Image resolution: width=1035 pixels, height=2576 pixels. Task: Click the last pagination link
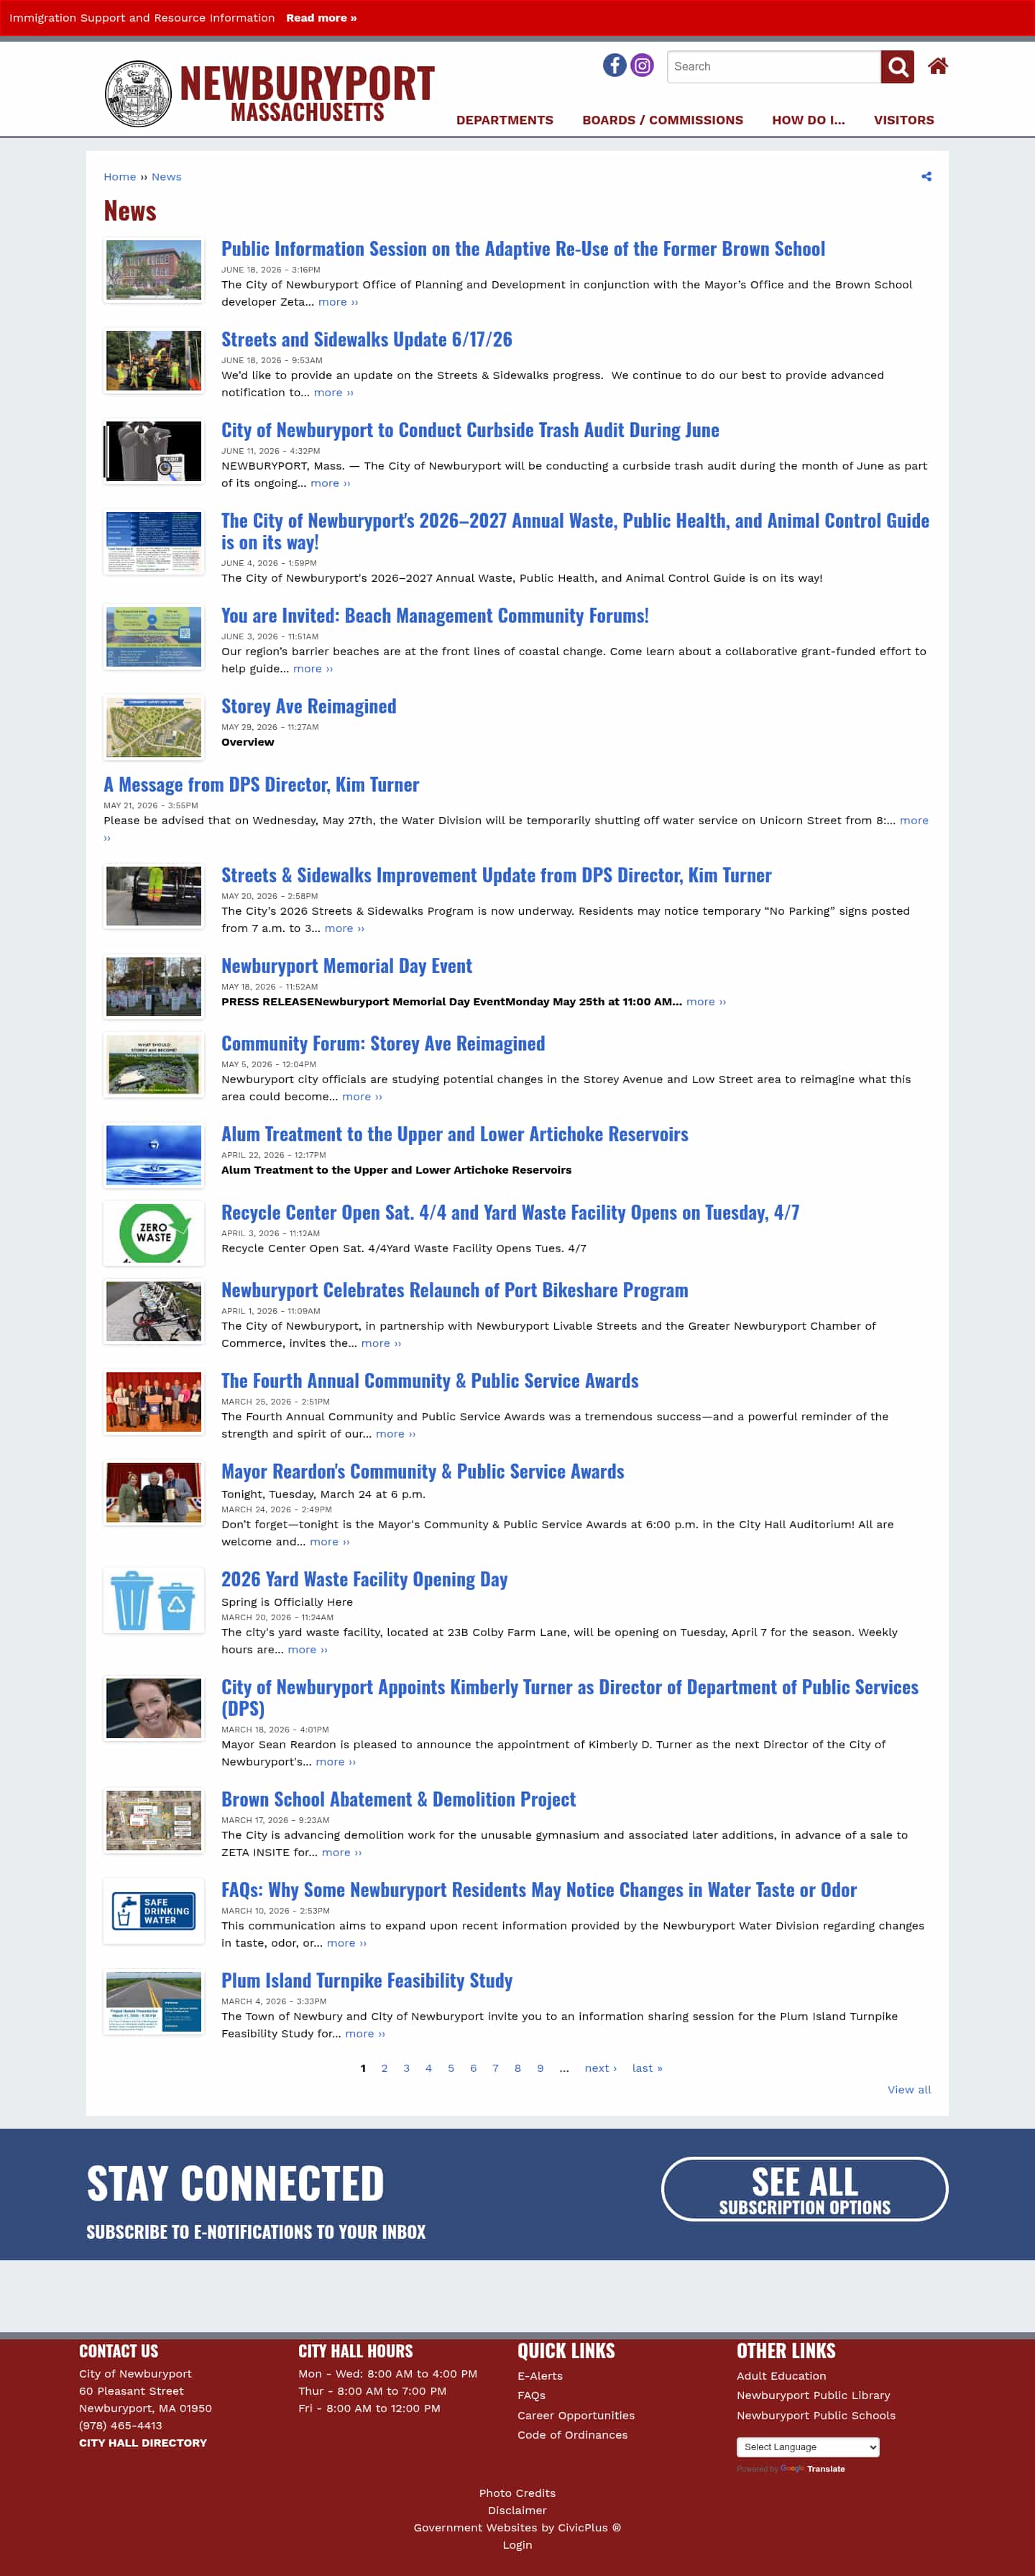click(x=648, y=2068)
